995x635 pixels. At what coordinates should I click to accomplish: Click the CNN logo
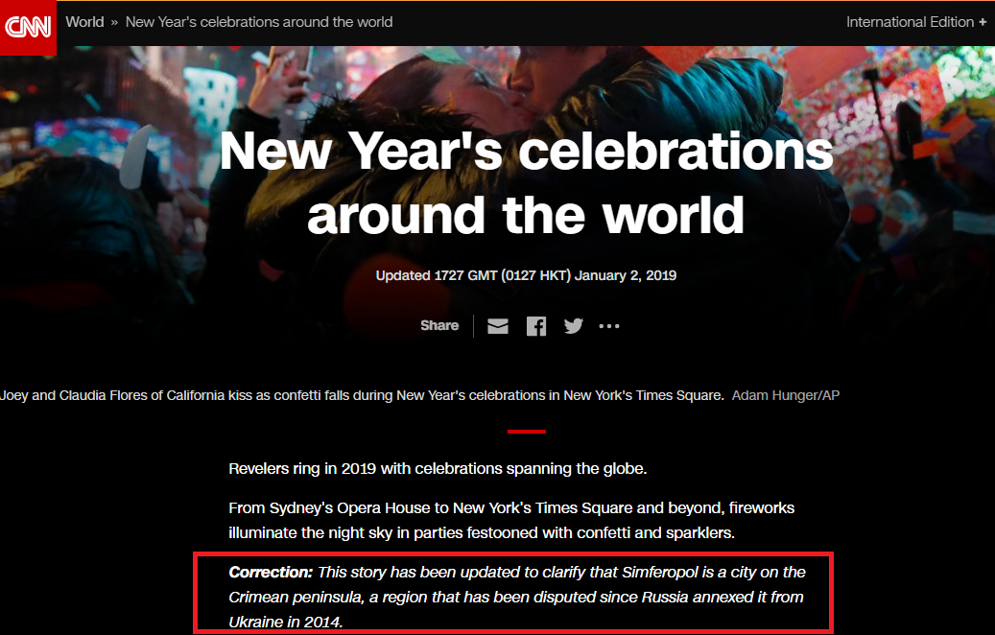28,27
